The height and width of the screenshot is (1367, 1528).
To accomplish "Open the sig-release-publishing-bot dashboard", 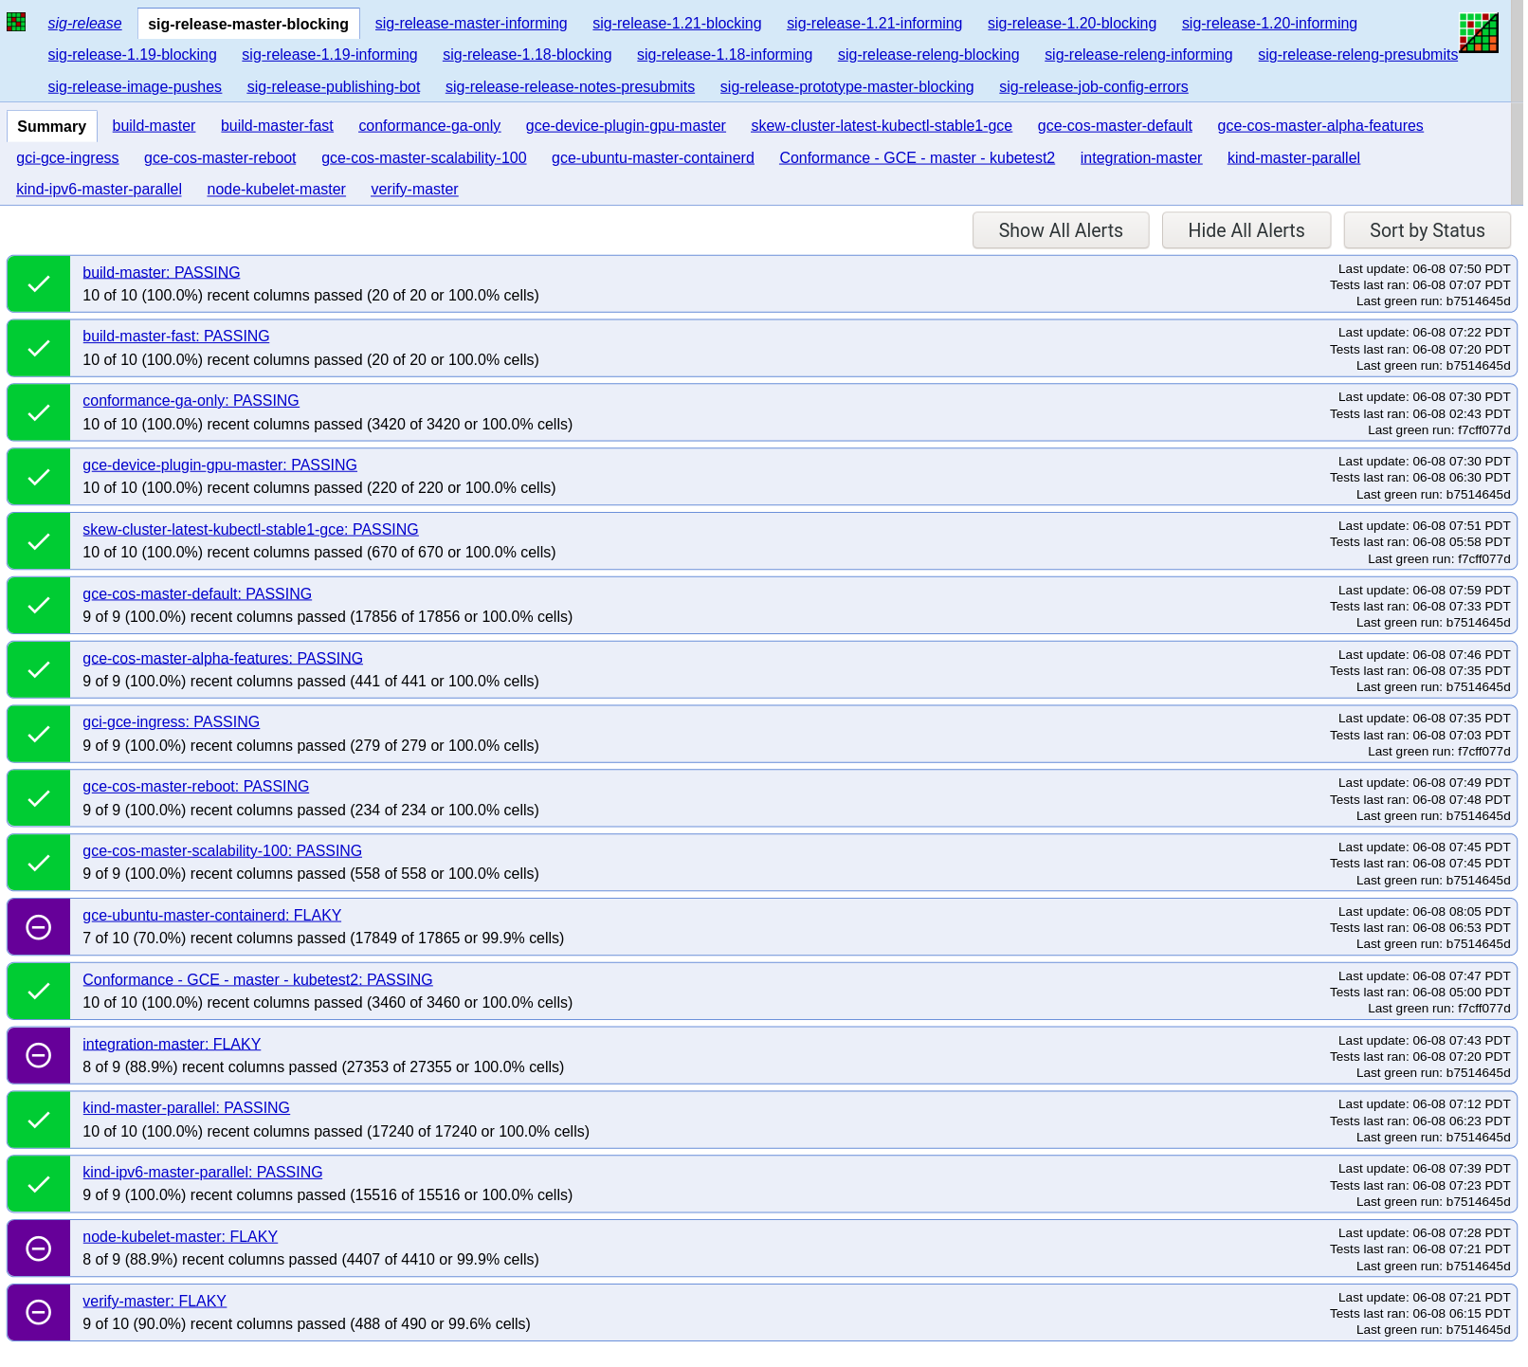I will [334, 87].
